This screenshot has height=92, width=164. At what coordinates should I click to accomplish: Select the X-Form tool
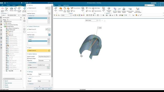click(88, 8)
